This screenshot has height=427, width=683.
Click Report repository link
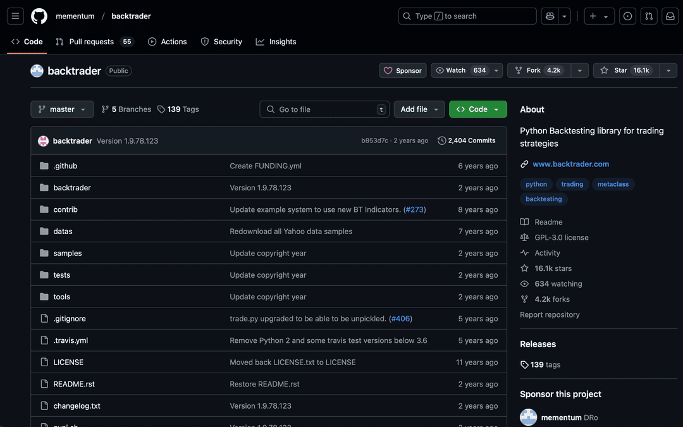pos(550,314)
